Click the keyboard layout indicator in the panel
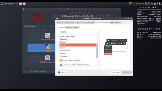Viewport: 162px width, 91px height. [x=130, y=3]
